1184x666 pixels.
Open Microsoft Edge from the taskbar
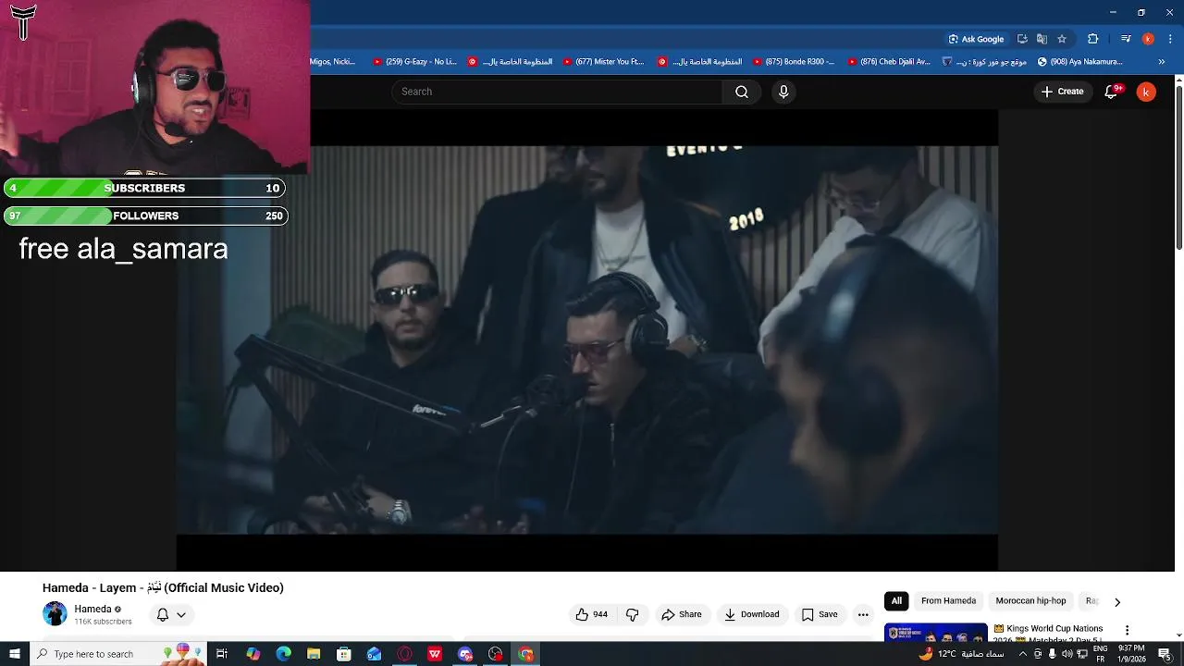[283, 654]
